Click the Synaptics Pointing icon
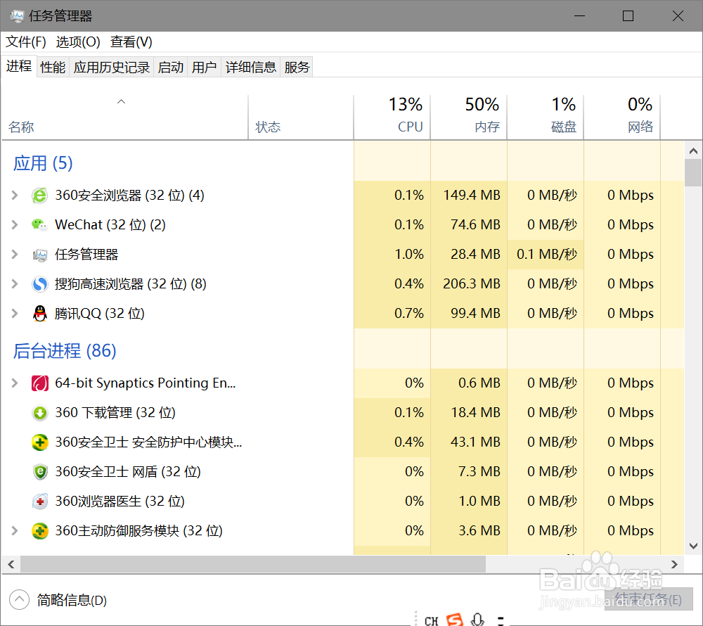The image size is (703, 626). 39,383
